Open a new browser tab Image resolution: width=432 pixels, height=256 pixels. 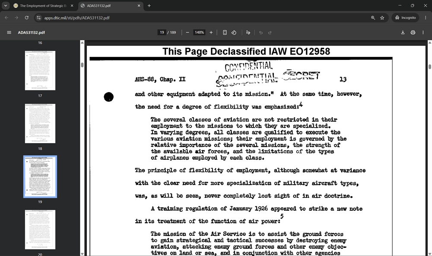pos(149,6)
